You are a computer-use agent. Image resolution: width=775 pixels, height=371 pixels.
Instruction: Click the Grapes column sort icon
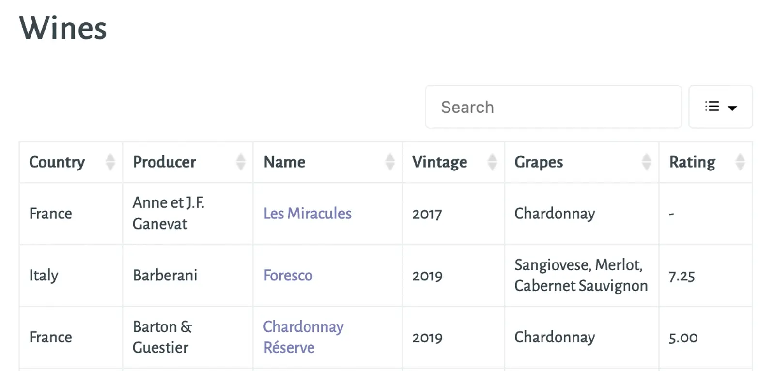click(x=646, y=162)
